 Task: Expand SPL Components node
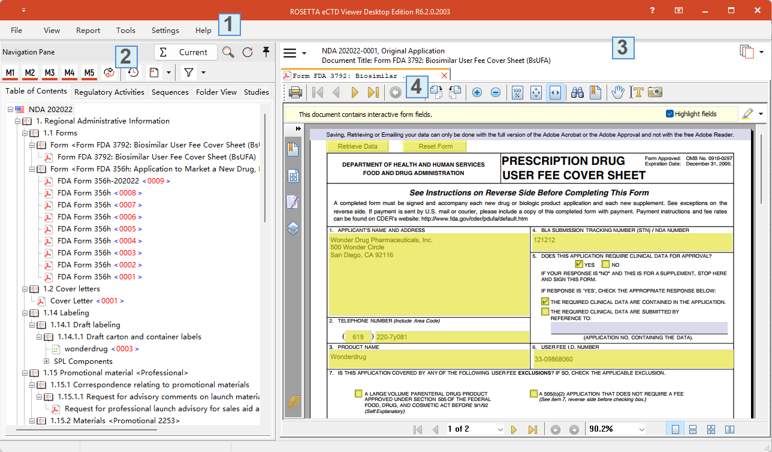point(47,361)
